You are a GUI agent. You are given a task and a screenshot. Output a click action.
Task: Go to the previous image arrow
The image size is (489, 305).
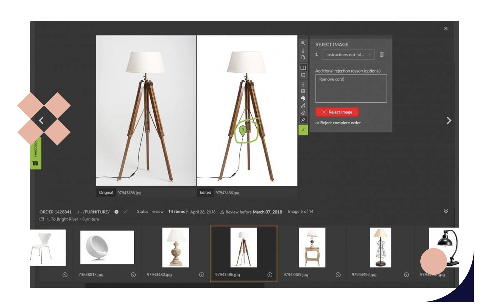[41, 120]
